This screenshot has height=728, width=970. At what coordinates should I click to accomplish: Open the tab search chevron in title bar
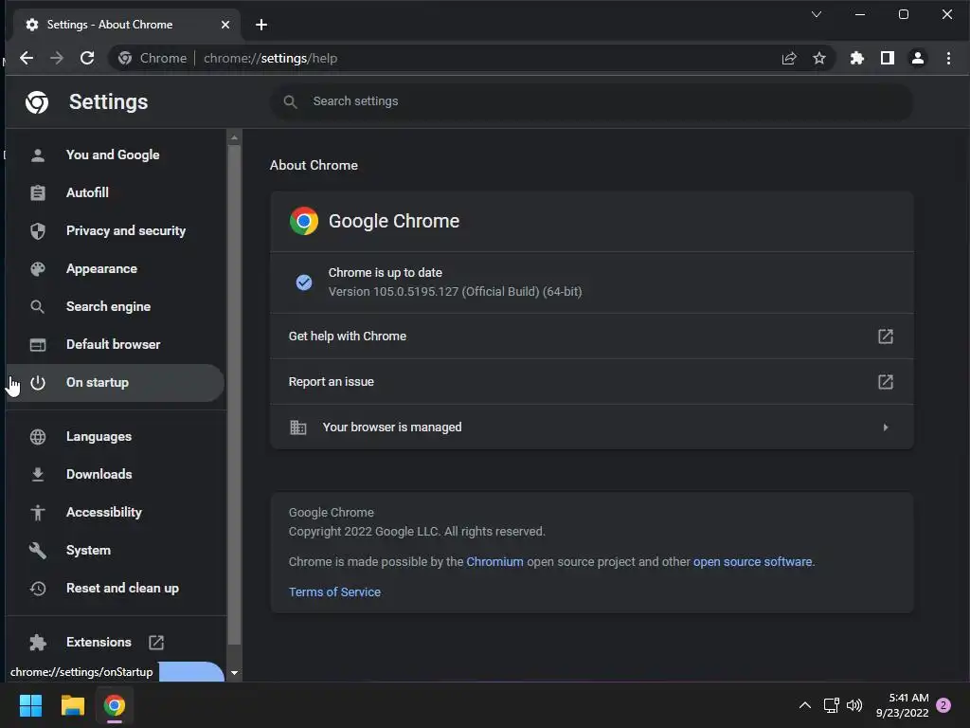click(817, 14)
